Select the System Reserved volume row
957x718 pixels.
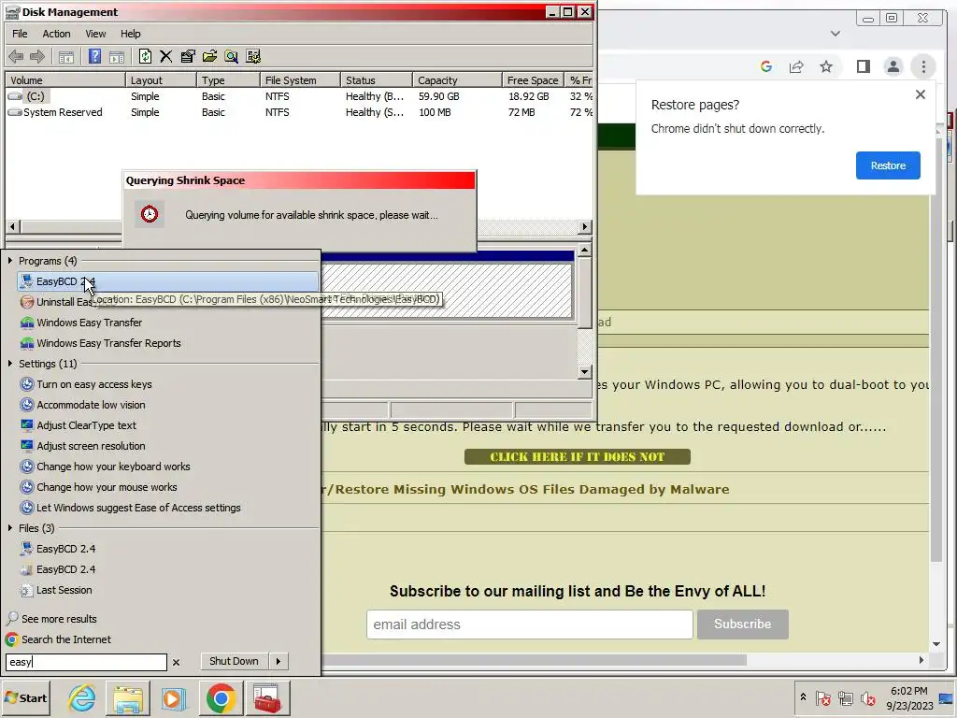tap(299, 112)
